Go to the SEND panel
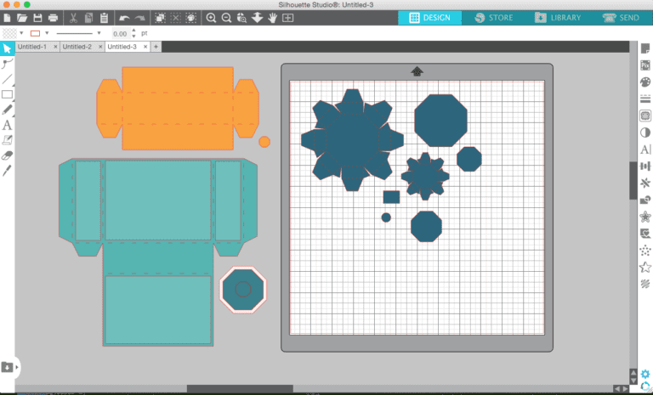Image resolution: width=653 pixels, height=395 pixels. click(x=621, y=17)
